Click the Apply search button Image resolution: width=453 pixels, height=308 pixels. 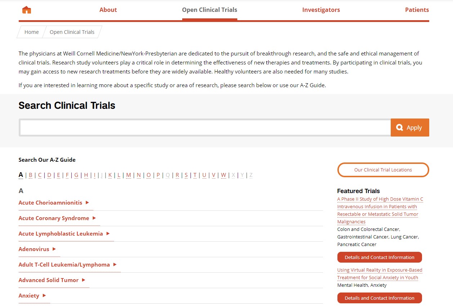coord(410,128)
